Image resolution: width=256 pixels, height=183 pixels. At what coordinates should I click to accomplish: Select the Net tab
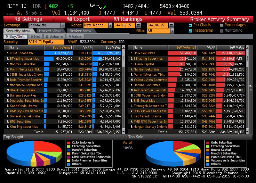[35, 36]
